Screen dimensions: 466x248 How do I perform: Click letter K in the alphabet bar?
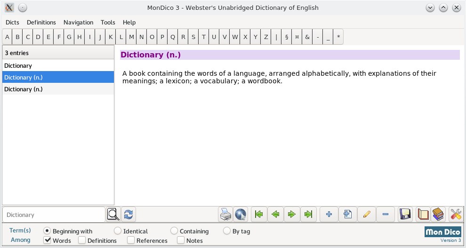point(111,37)
